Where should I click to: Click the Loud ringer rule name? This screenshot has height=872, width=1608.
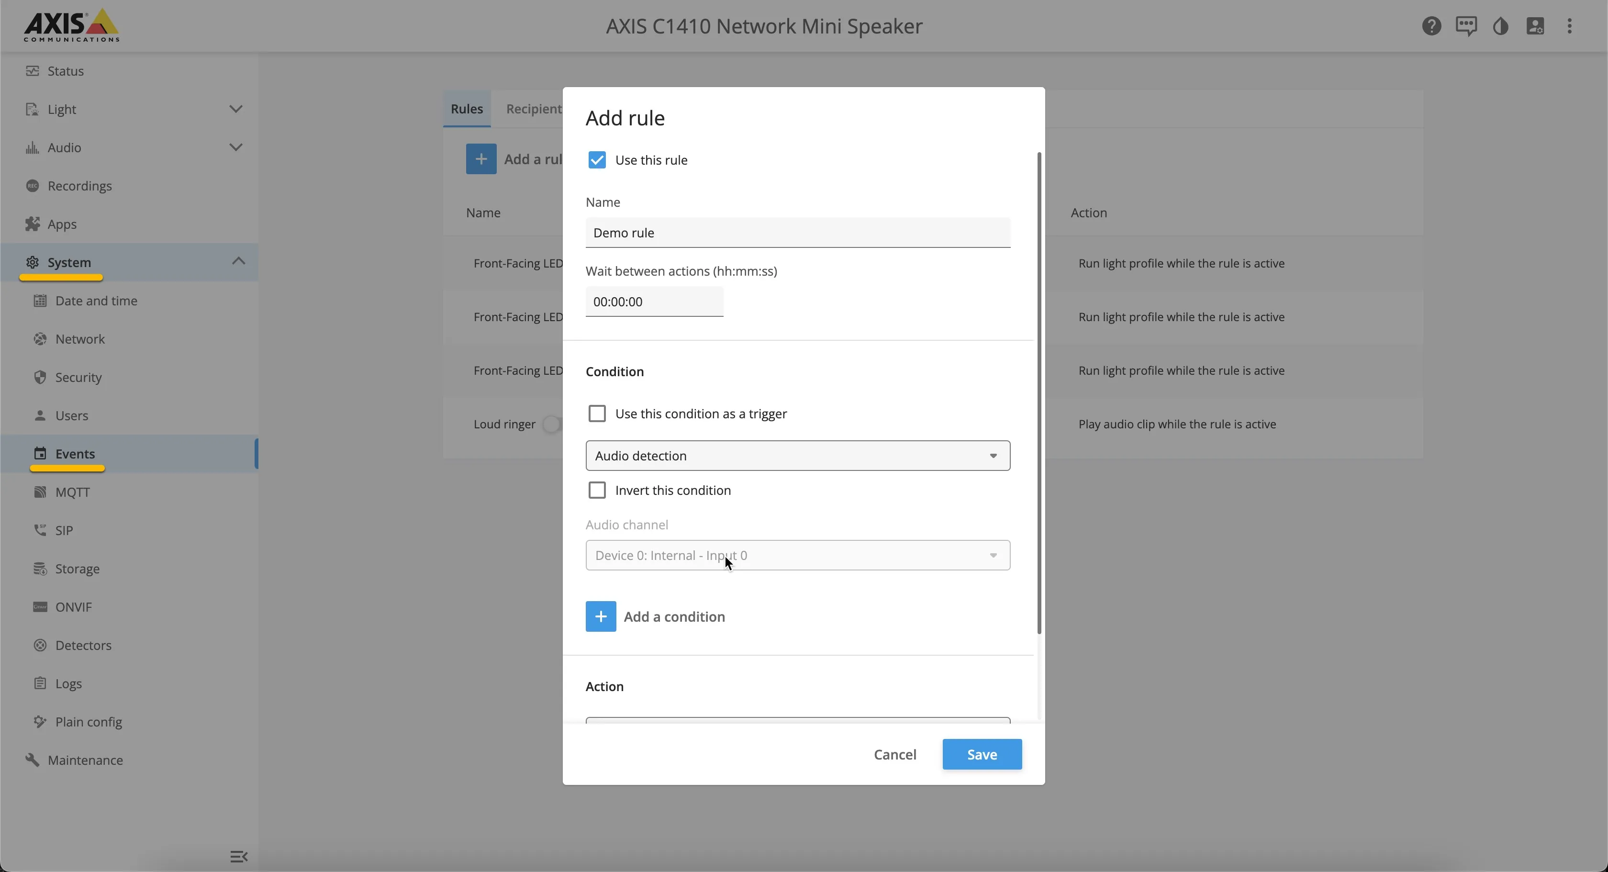[504, 425]
